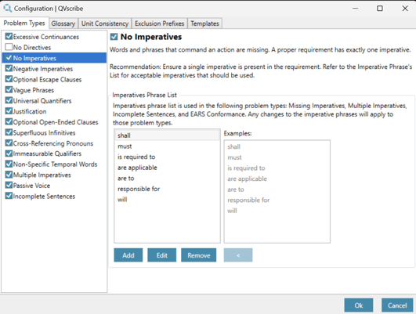Remove the selected imperative phrase
Screen dimensions: 416x314
(199, 255)
